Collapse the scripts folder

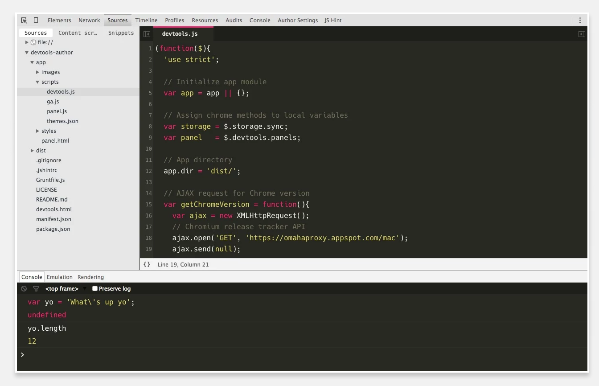pyautogui.click(x=37, y=82)
